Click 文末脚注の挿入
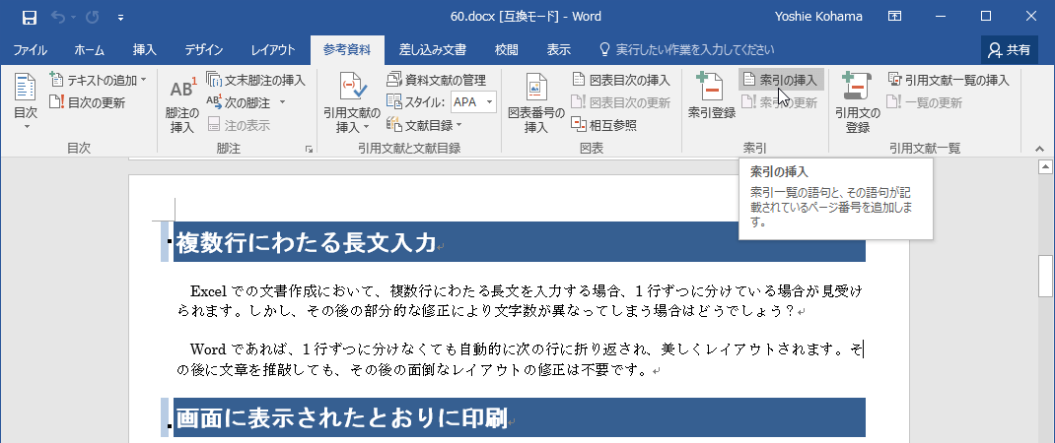This screenshot has width=1055, height=443. tap(255, 81)
